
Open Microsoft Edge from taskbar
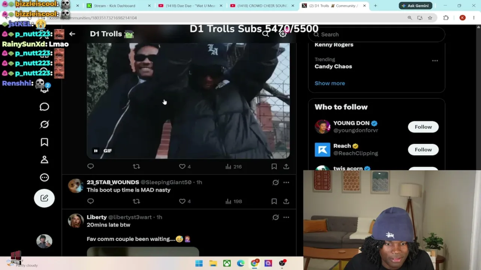point(240,264)
